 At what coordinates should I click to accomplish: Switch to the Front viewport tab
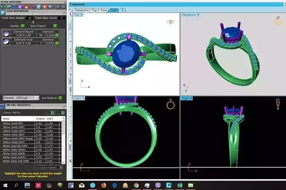104,10
